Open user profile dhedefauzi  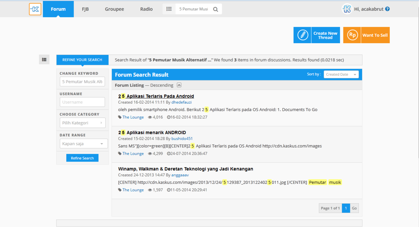pyautogui.click(x=181, y=102)
